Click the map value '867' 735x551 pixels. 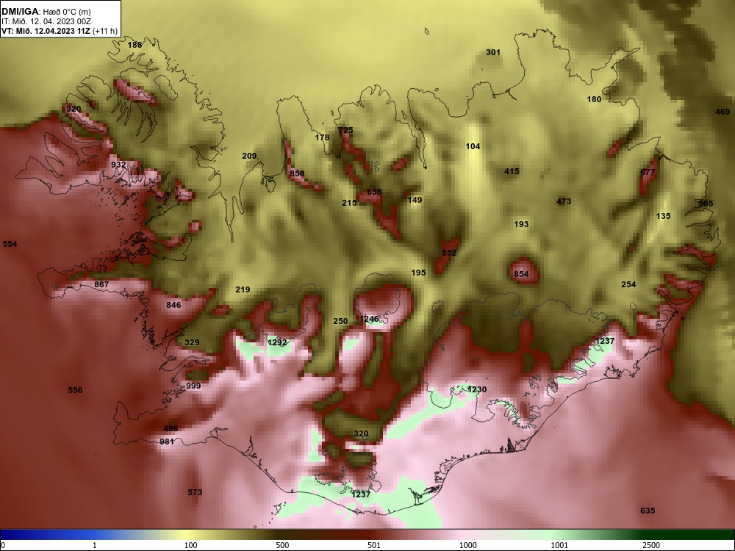(x=101, y=284)
